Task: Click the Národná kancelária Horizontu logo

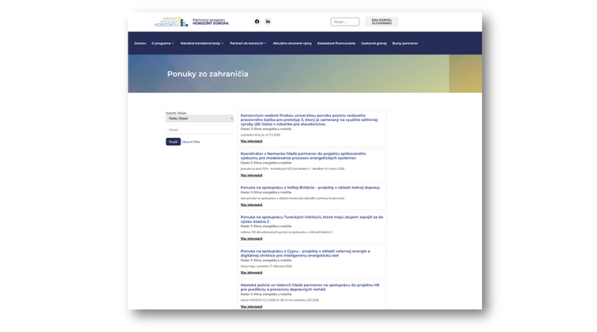Action: [170, 22]
